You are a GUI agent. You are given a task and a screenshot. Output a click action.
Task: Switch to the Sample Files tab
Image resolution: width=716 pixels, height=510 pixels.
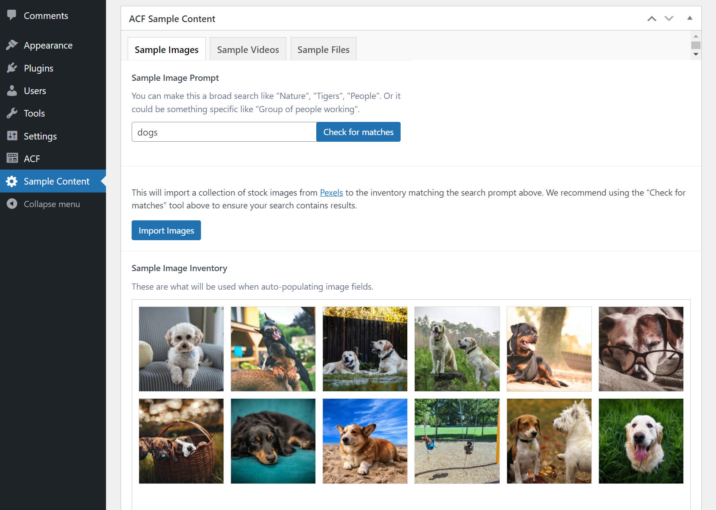(x=323, y=49)
